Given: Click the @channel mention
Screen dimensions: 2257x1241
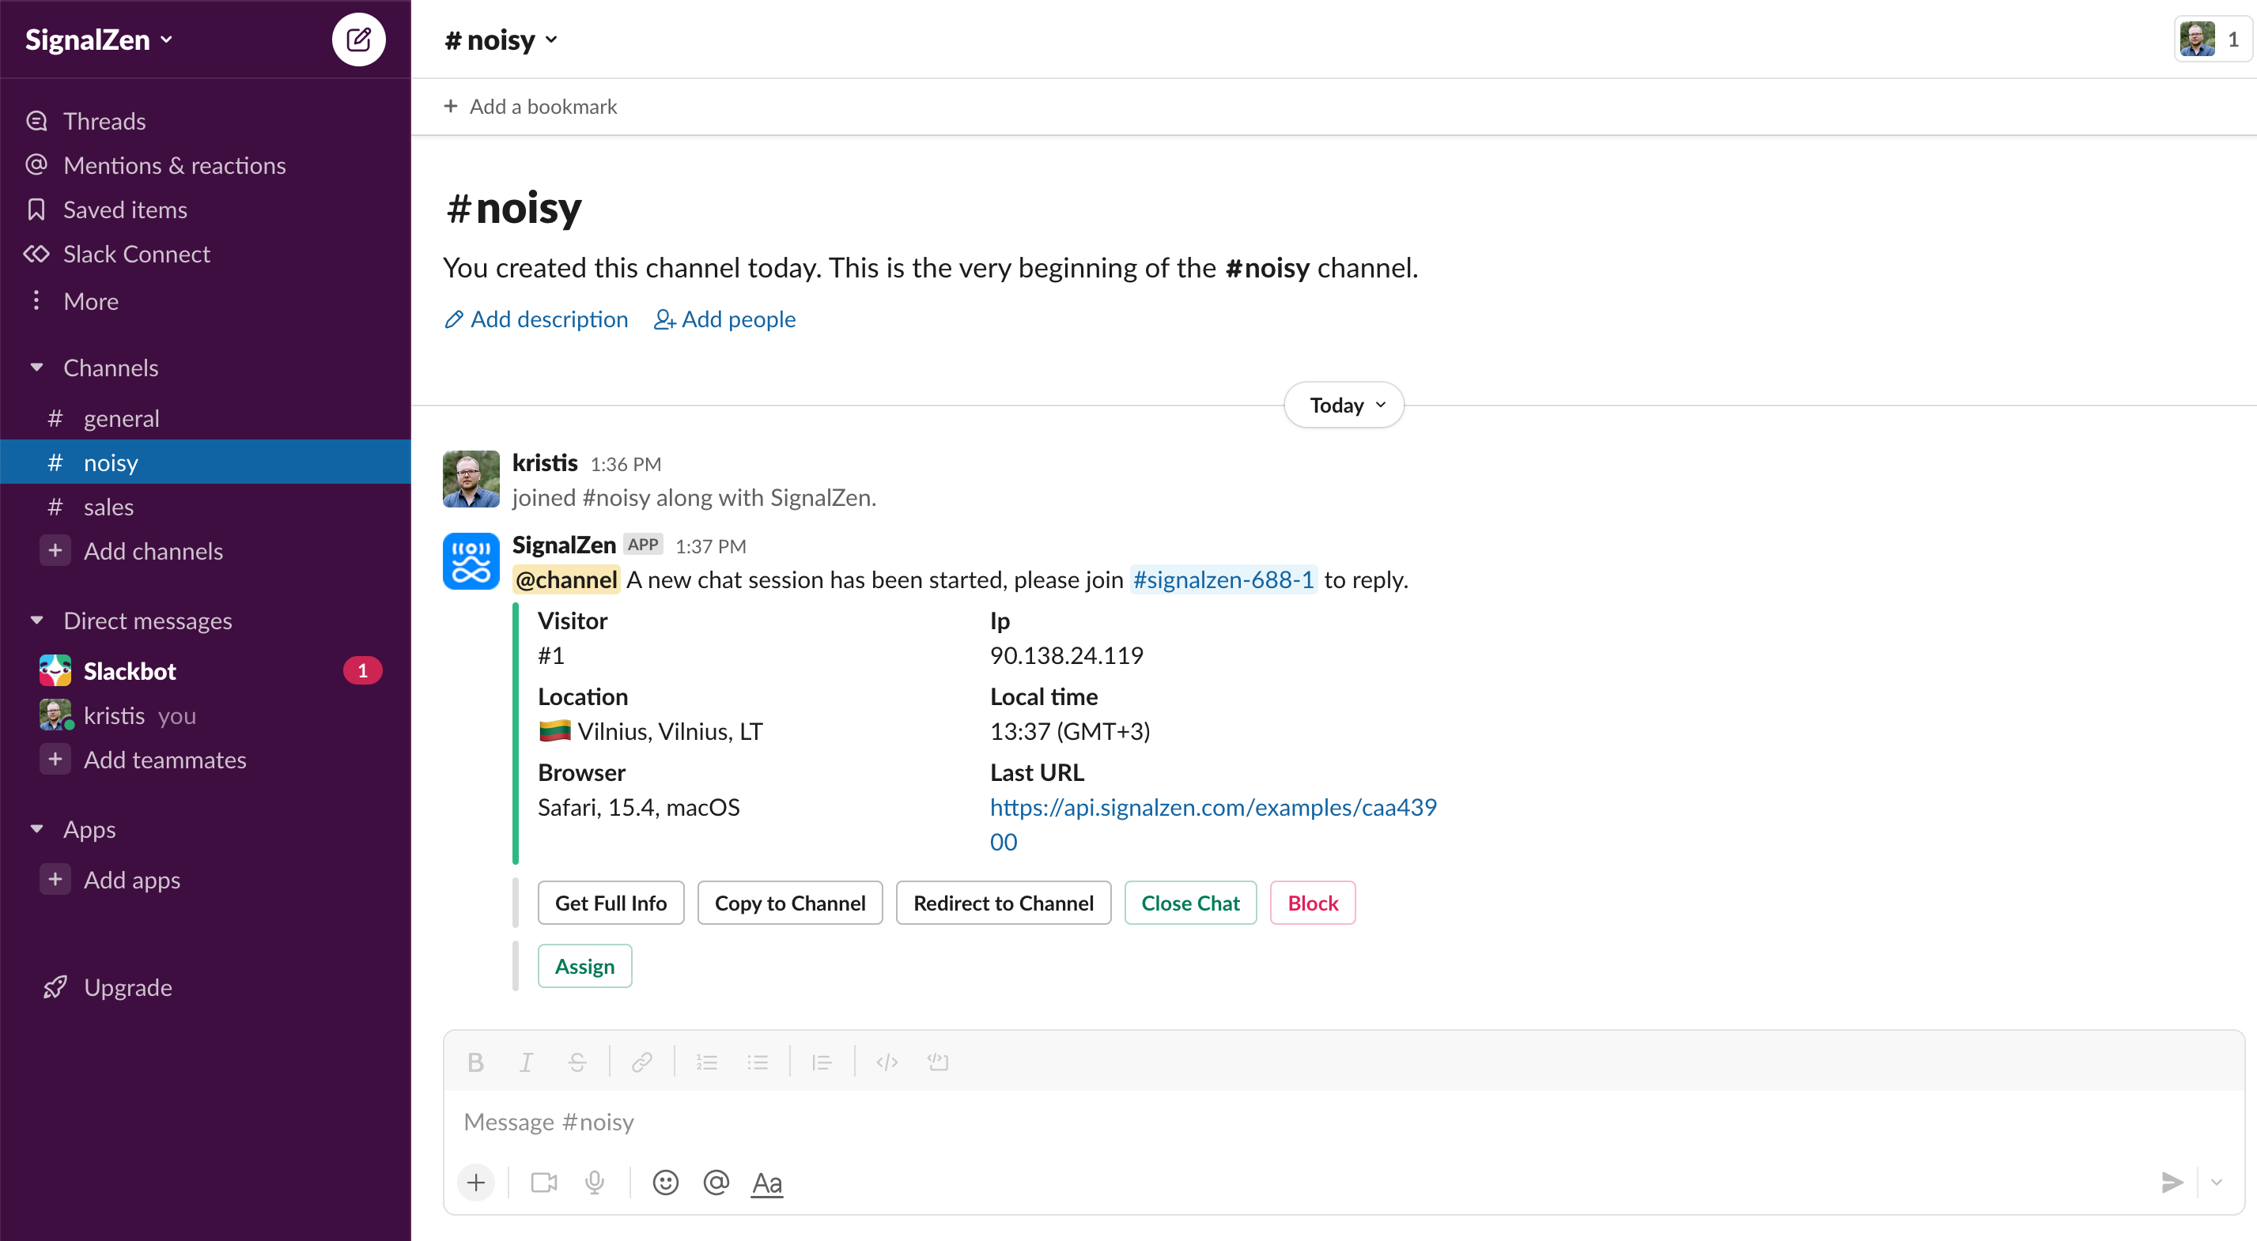Looking at the screenshot, I should (566, 579).
